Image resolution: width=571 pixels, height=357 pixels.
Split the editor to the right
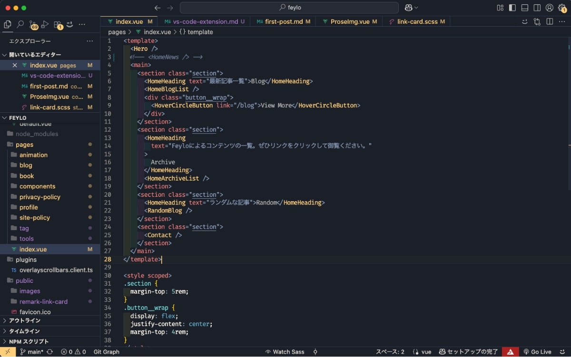point(550,21)
